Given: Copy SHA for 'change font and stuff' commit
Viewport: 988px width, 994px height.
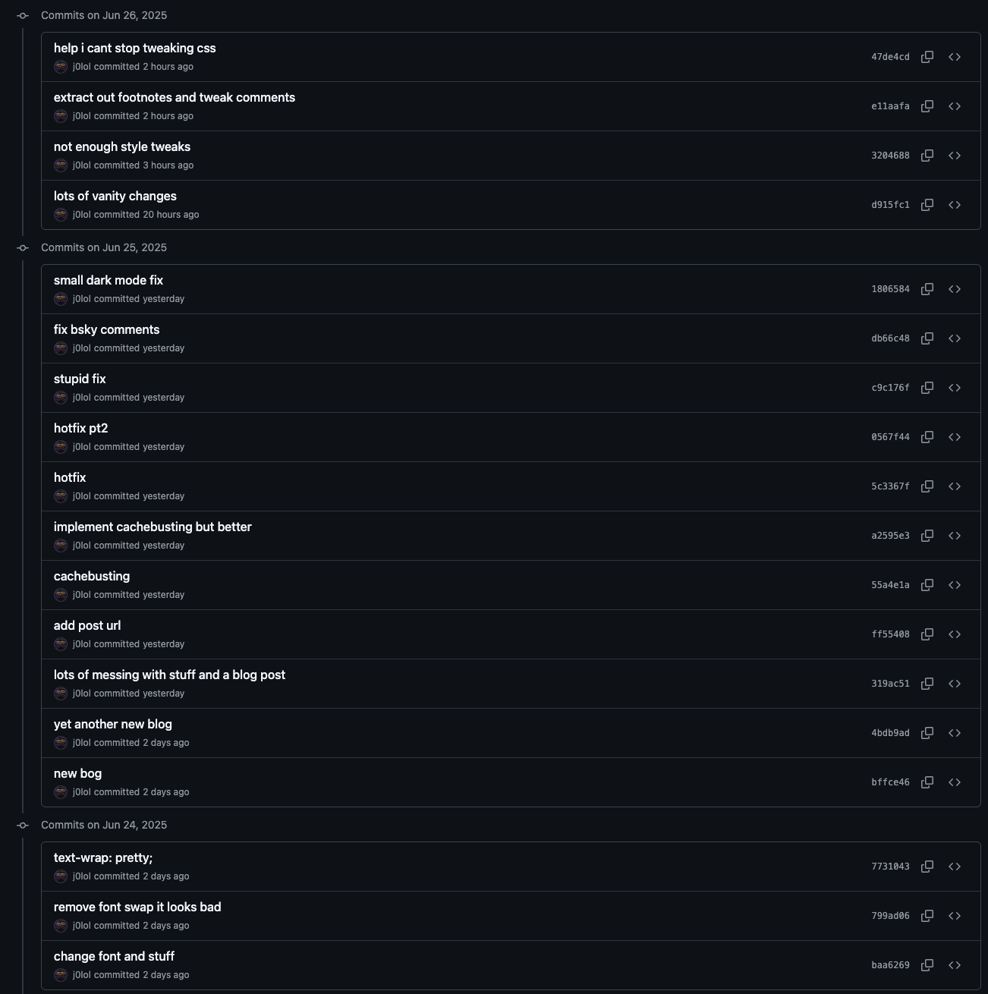Looking at the screenshot, I should (927, 965).
